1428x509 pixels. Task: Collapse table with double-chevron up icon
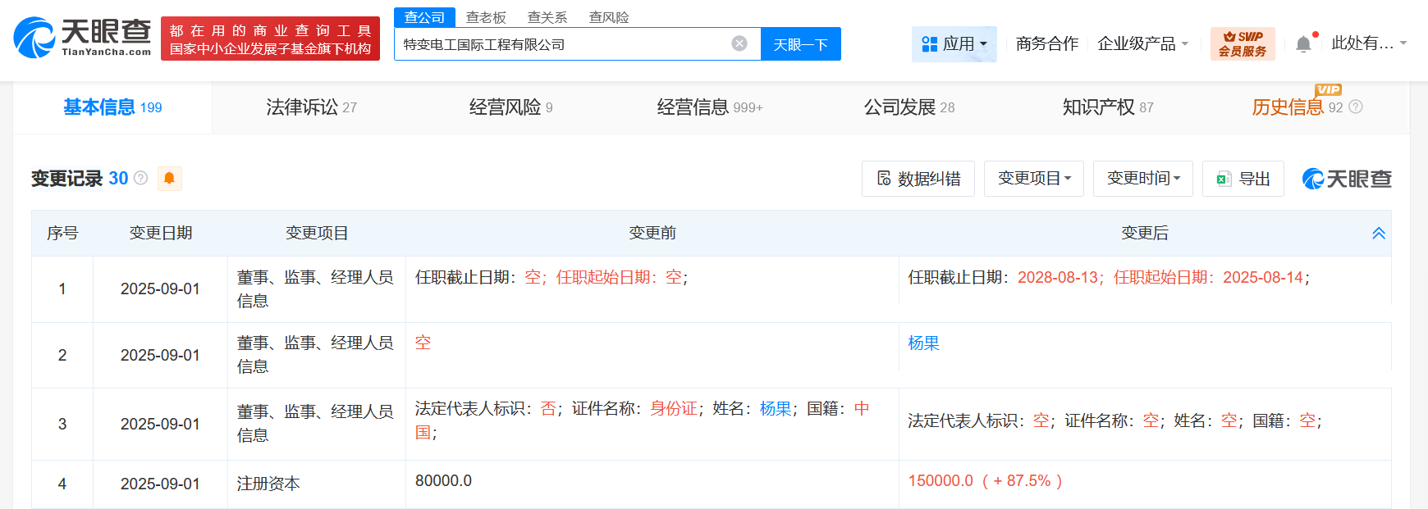click(x=1378, y=234)
